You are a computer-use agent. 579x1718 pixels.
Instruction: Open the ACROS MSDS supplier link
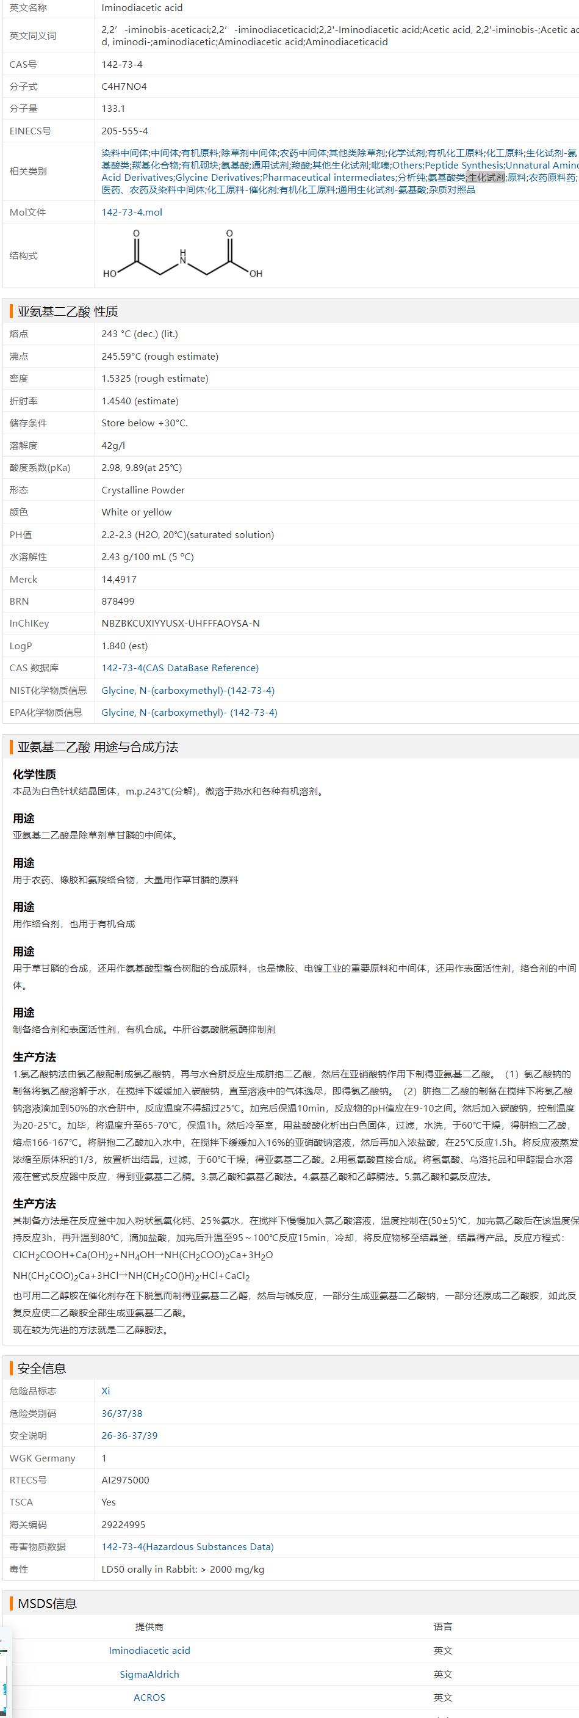(149, 1697)
